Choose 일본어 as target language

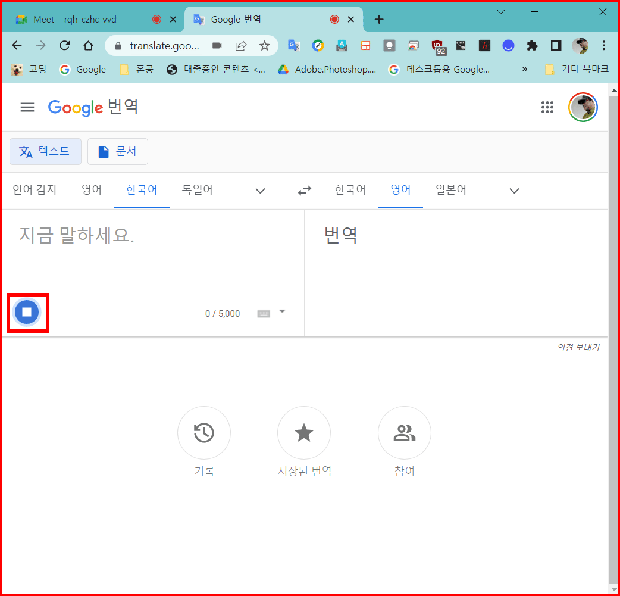click(451, 190)
